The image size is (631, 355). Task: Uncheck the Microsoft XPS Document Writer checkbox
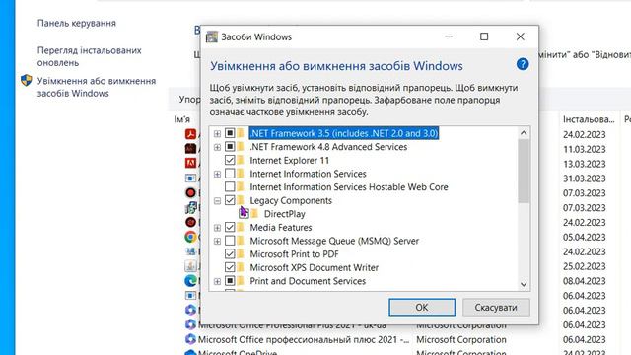pos(230,267)
